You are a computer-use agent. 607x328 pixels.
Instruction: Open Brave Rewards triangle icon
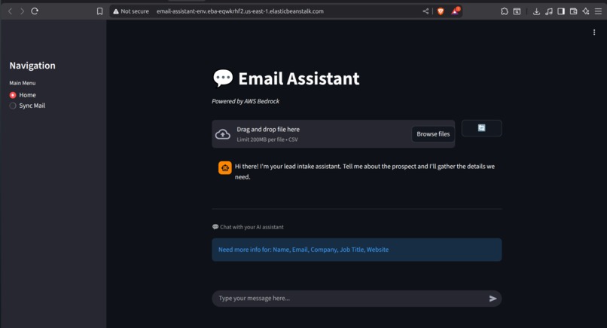pos(455,11)
